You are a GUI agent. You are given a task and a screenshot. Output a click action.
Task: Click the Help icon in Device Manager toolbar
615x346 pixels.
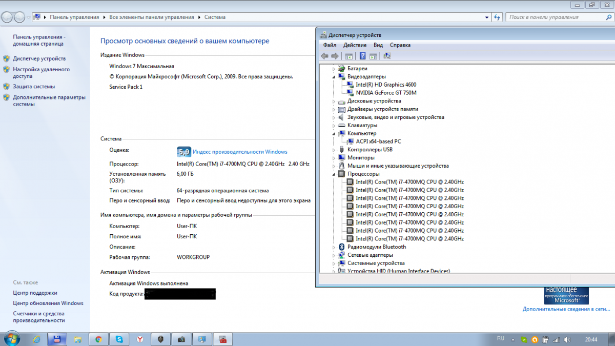(x=362, y=56)
